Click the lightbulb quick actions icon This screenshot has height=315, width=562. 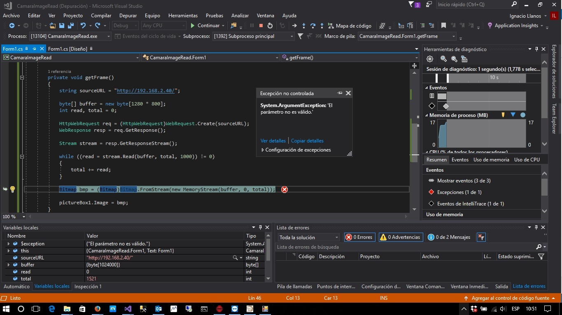(x=12, y=189)
